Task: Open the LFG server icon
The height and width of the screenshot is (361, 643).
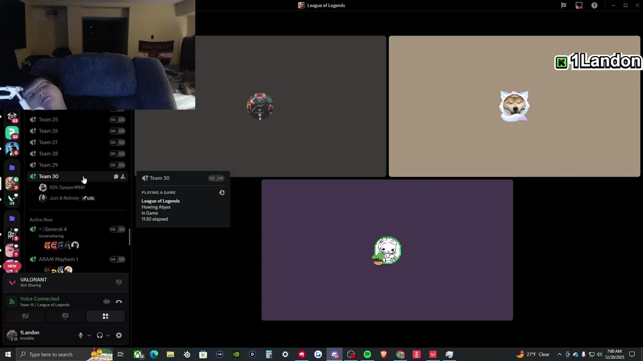Action: 12,200
